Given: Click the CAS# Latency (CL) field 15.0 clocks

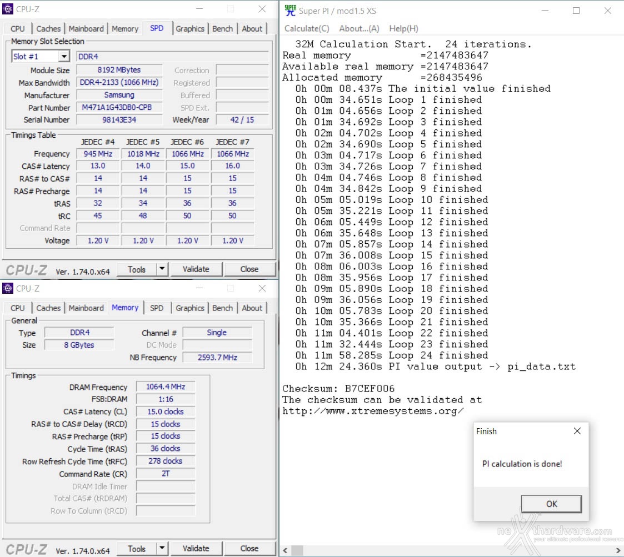Looking at the screenshot, I should click(166, 412).
